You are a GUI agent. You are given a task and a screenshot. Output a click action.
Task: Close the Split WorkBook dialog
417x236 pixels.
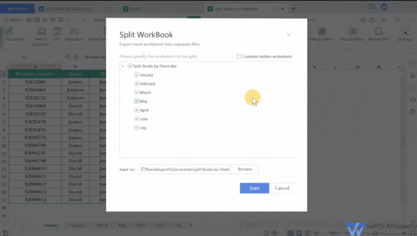click(x=289, y=35)
